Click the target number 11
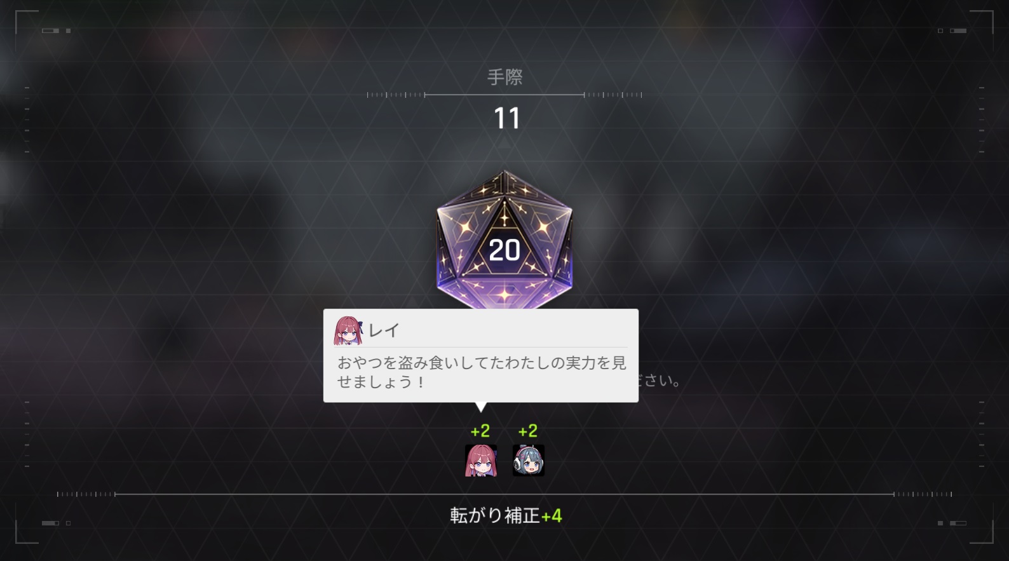The width and height of the screenshot is (1009, 561). (x=507, y=118)
